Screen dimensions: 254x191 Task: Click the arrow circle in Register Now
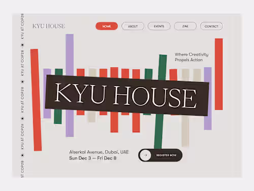[x=145, y=155]
